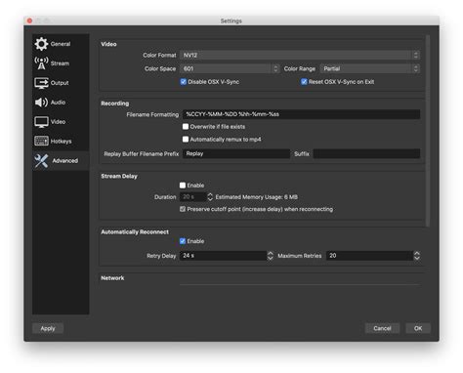Confirm settings with OK button
Screen dimensions: 463x373
[x=418, y=328]
